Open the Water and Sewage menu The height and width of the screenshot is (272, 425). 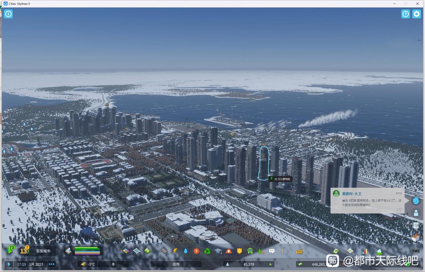(x=186, y=251)
